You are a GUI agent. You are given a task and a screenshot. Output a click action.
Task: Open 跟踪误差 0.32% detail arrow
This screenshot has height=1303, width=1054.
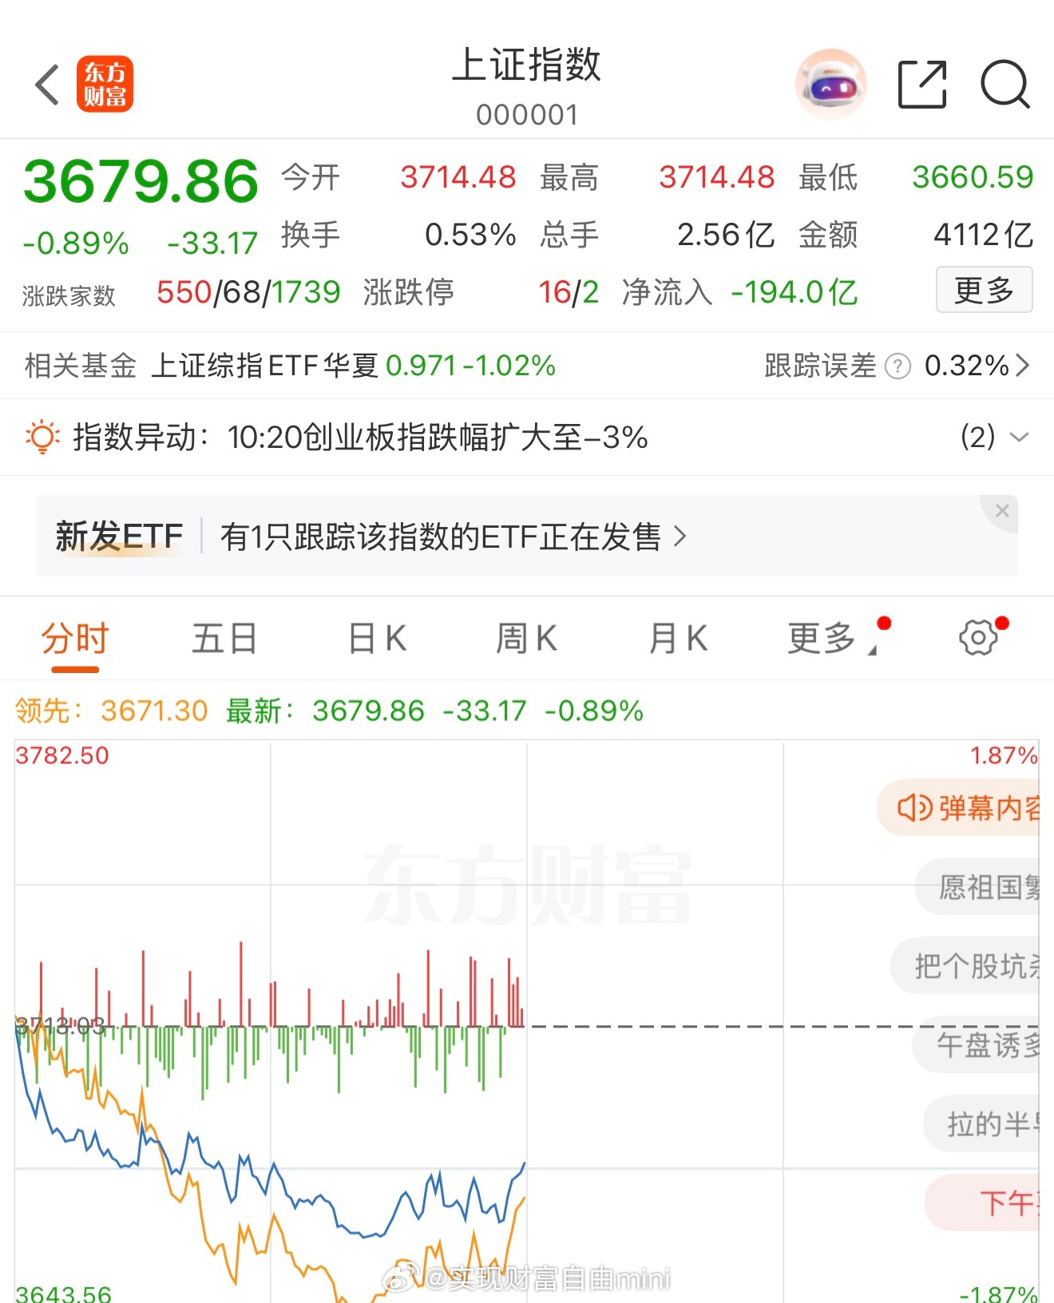coord(1022,366)
